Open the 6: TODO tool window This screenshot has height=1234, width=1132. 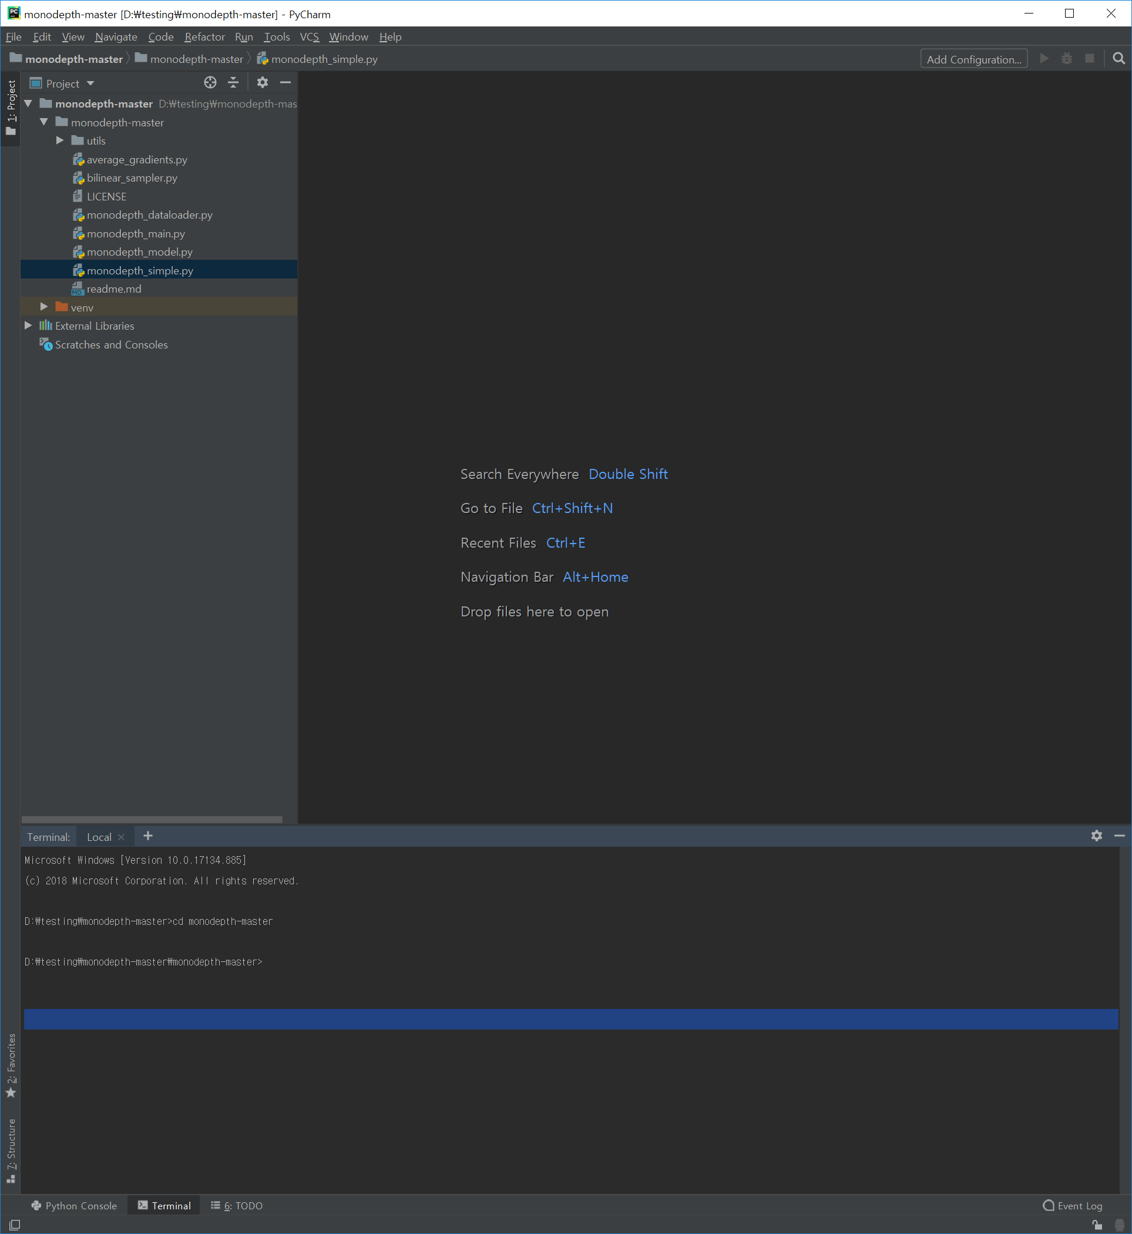point(237,1205)
